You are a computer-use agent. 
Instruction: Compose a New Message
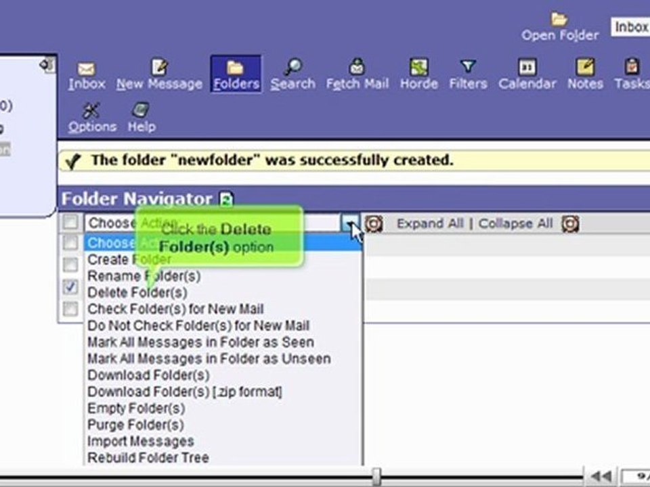(159, 76)
